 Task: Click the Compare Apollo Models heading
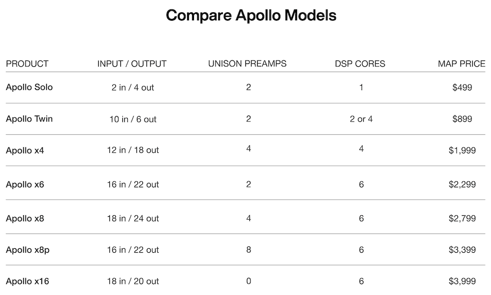click(x=251, y=15)
